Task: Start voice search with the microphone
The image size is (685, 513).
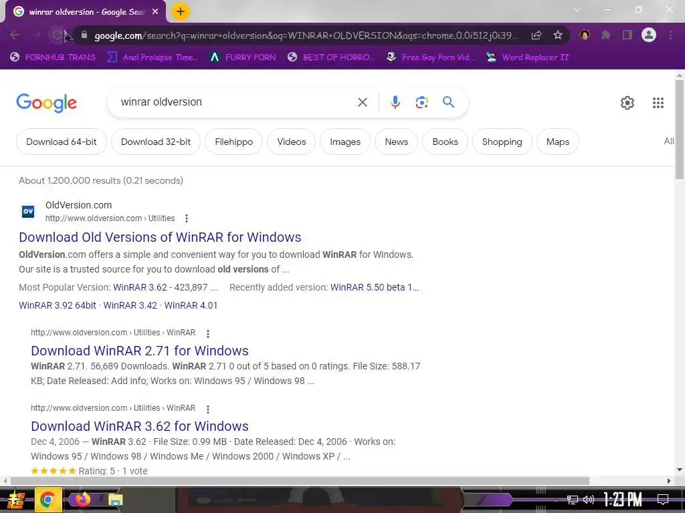Action: pos(395,102)
